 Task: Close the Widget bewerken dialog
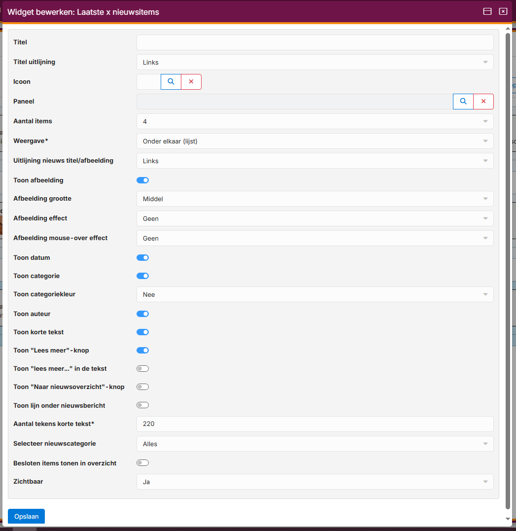point(503,12)
